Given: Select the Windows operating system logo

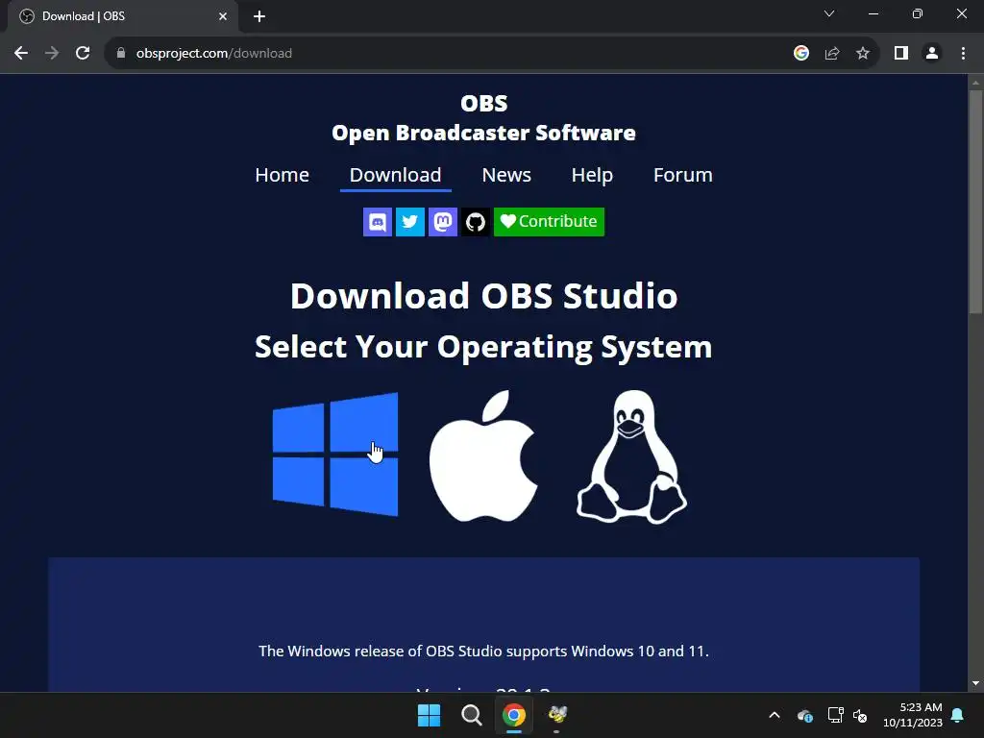Looking at the screenshot, I should pyautogui.click(x=335, y=455).
